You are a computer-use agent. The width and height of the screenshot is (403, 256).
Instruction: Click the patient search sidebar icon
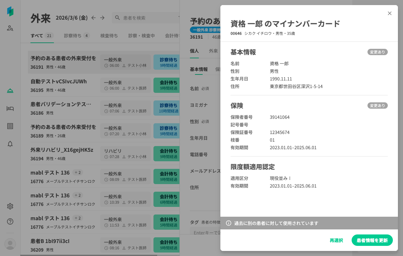pyautogui.click(x=10, y=28)
